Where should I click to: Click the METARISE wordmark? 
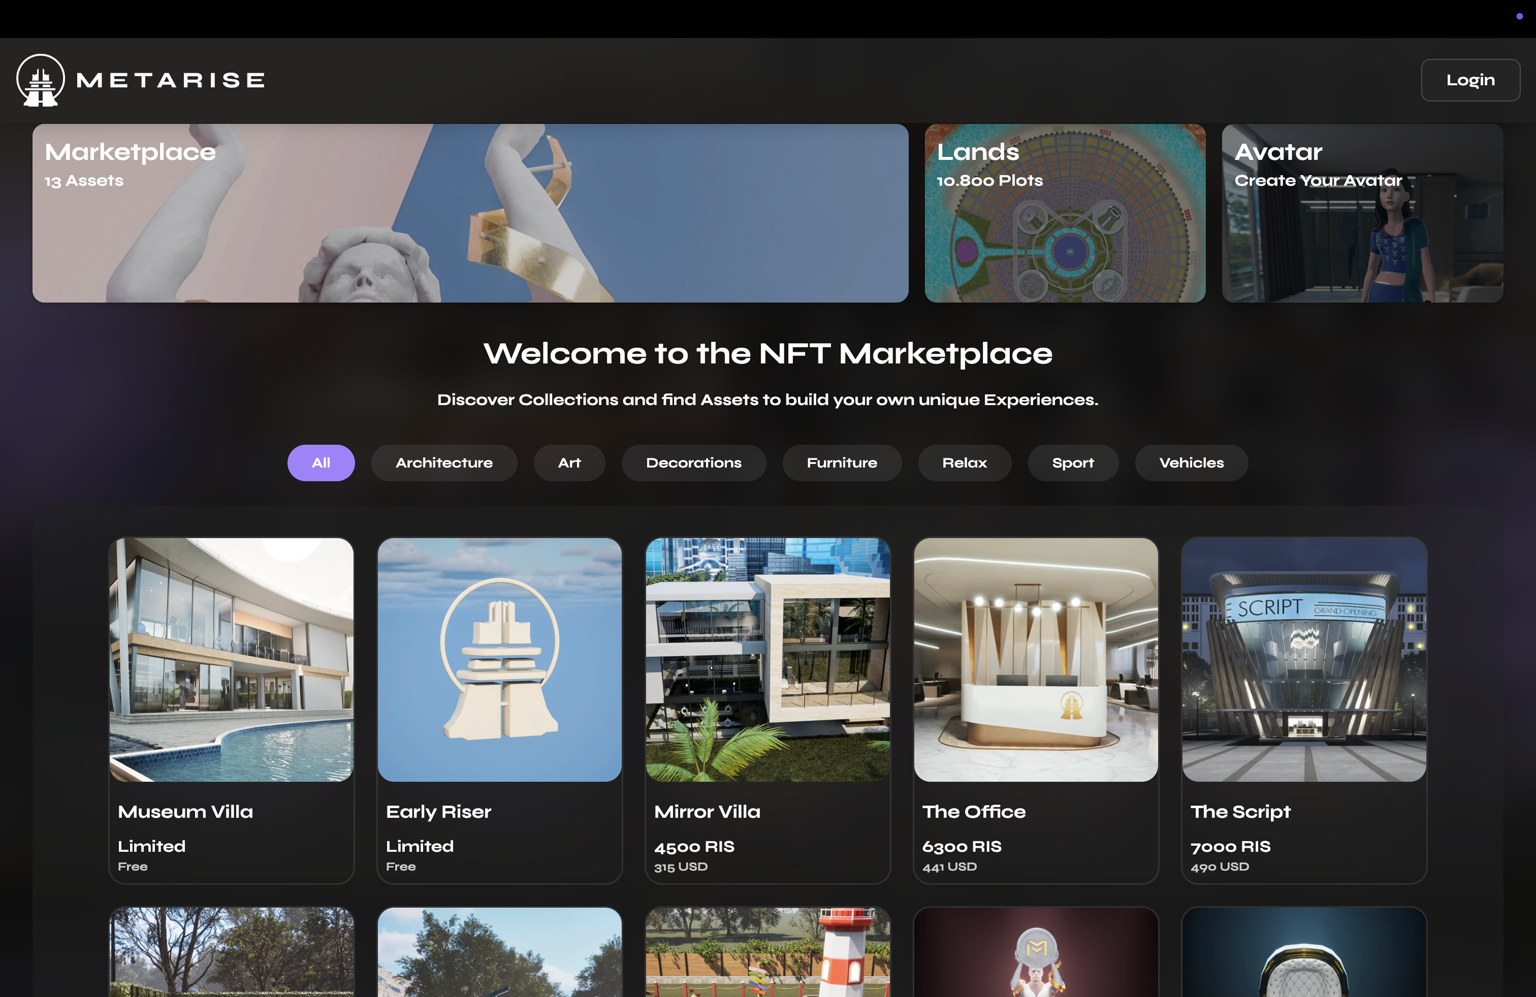coord(171,80)
